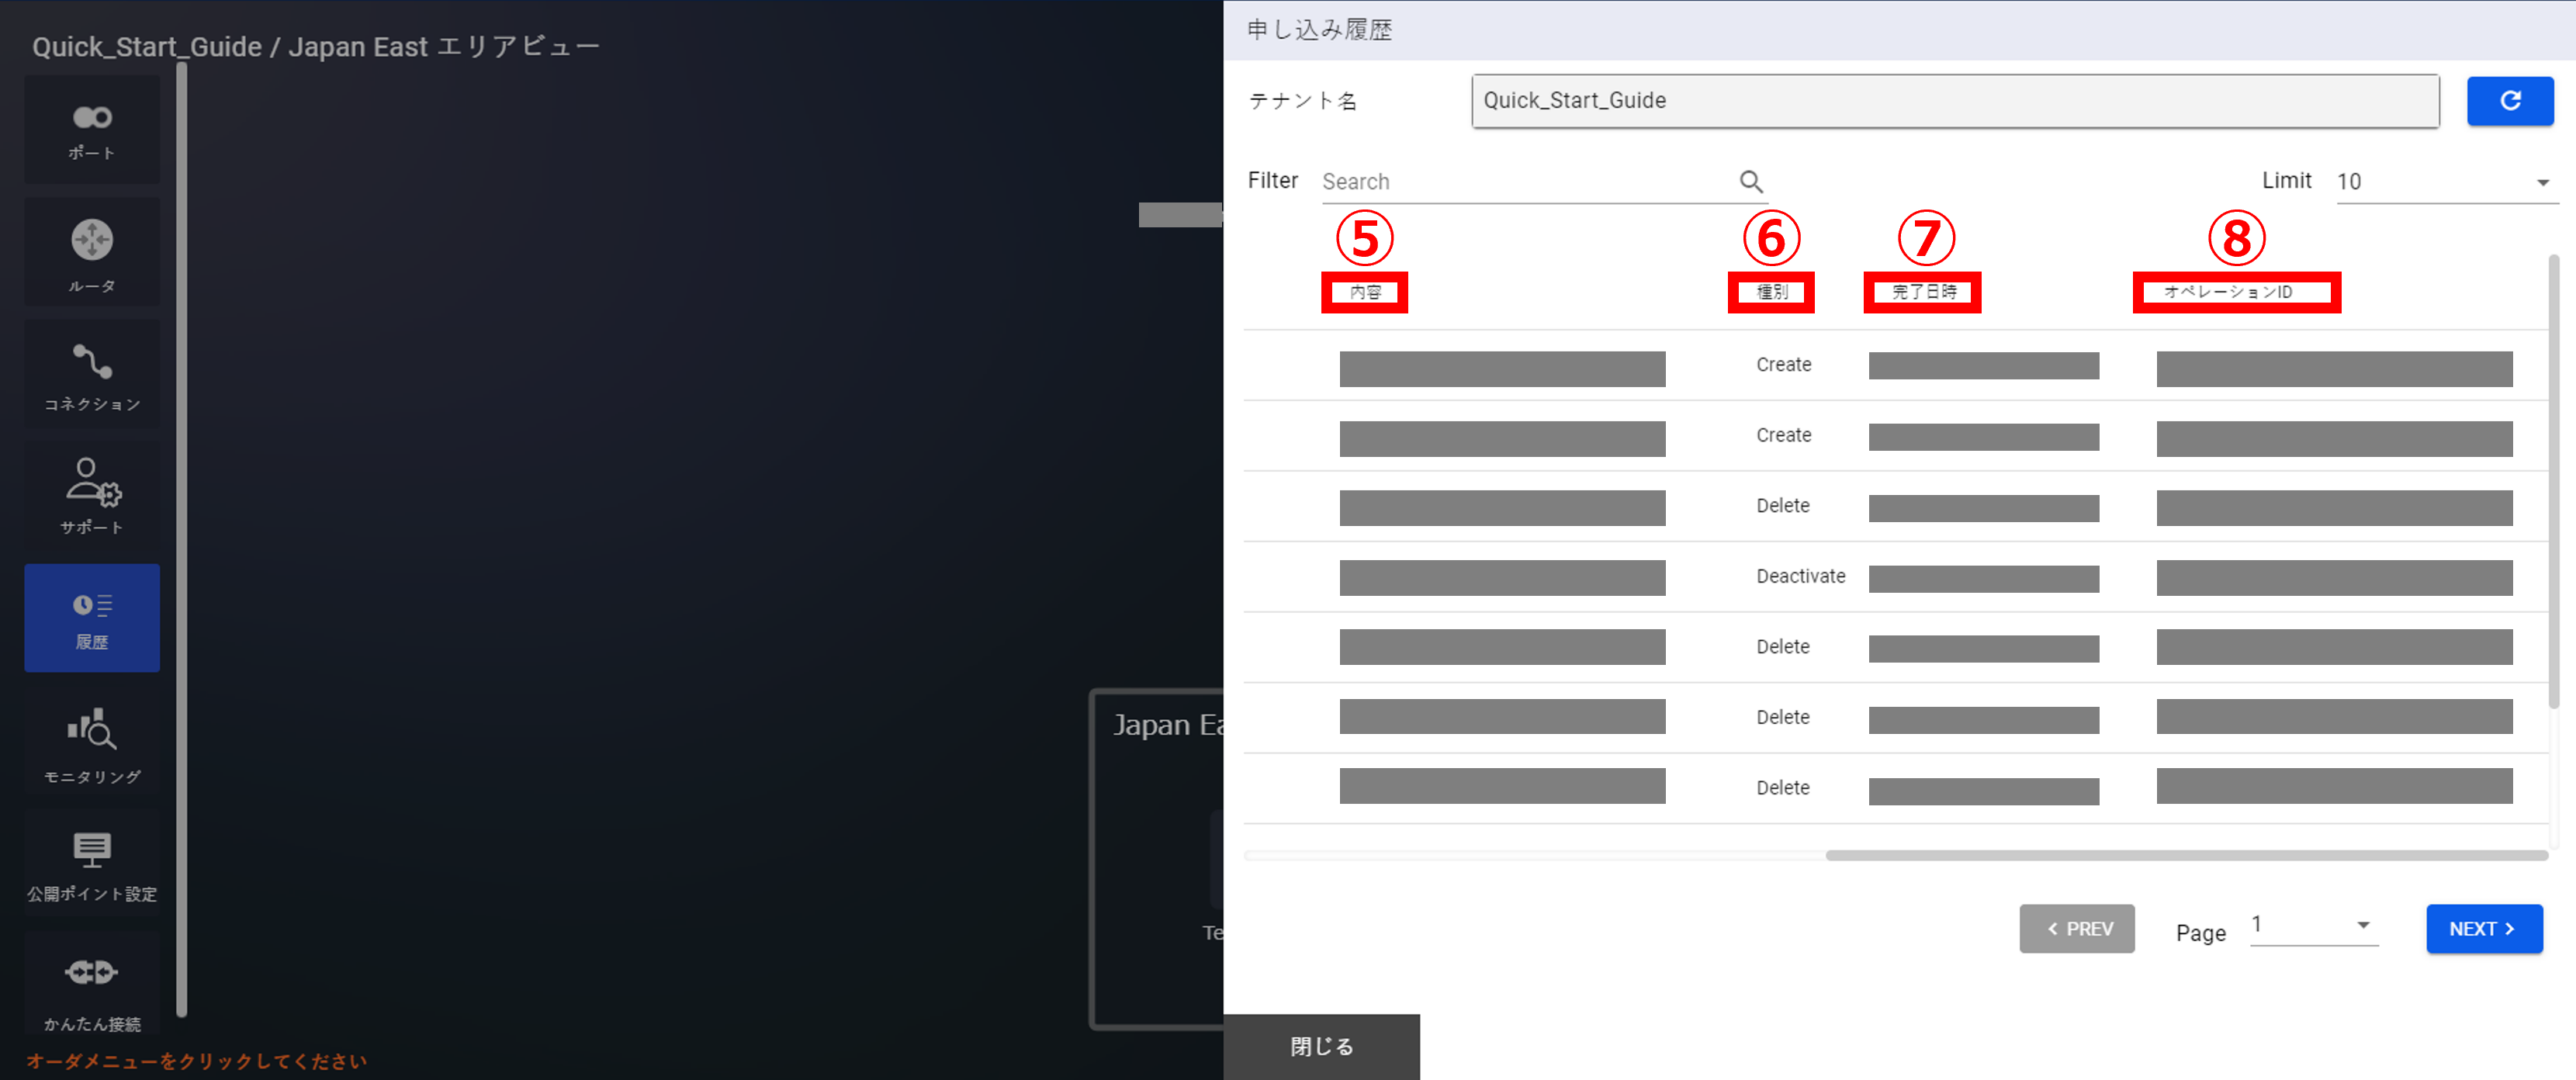Click the 内容 column header
The image size is (2576, 1080).
(1364, 292)
